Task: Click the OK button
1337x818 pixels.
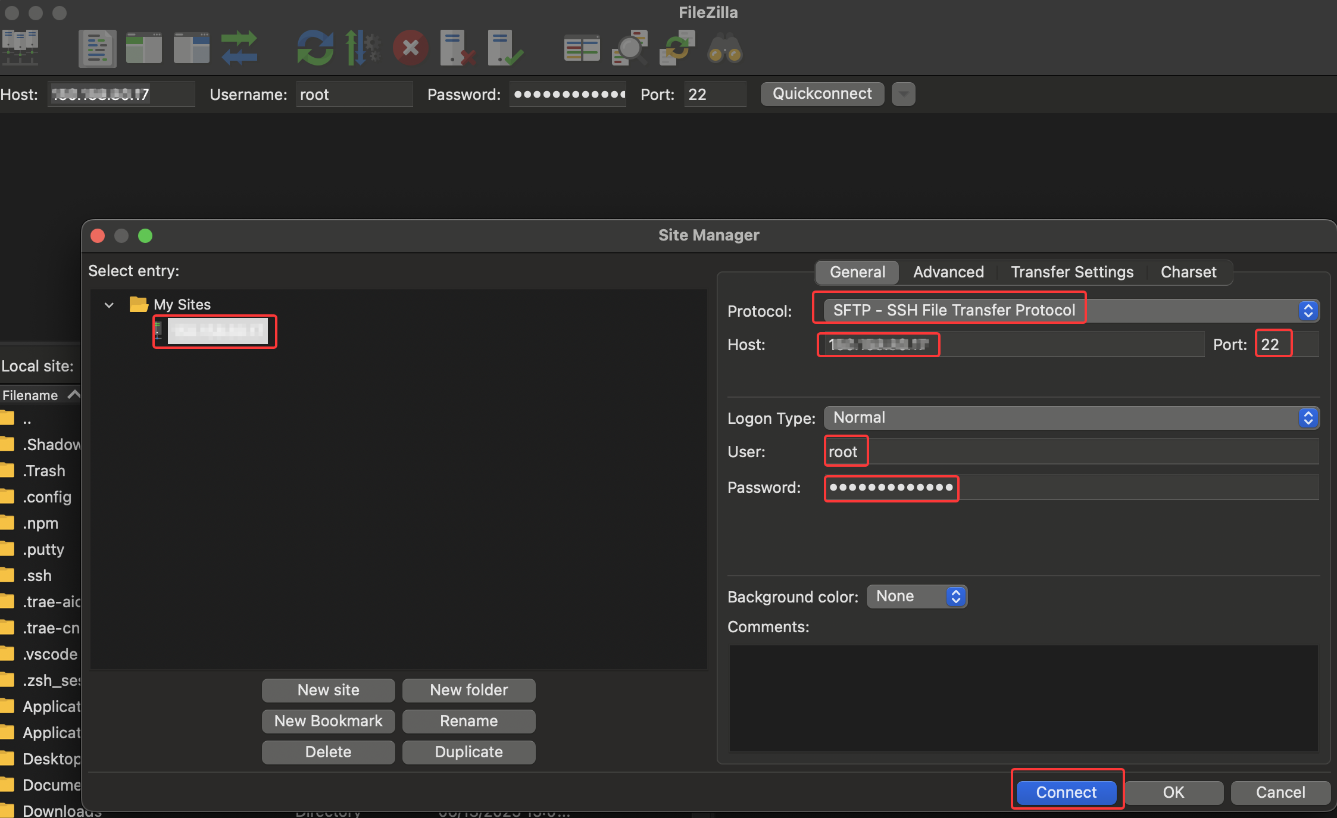Action: click(1173, 792)
